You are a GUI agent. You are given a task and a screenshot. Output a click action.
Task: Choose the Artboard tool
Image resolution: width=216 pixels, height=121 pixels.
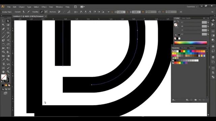[3, 68]
